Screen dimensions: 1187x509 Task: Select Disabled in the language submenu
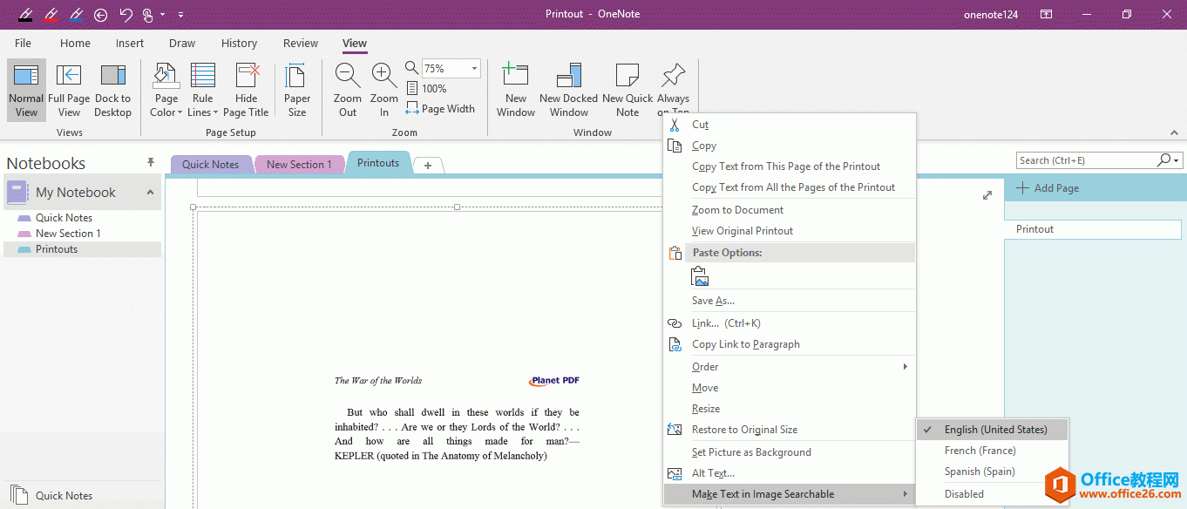[x=963, y=493]
